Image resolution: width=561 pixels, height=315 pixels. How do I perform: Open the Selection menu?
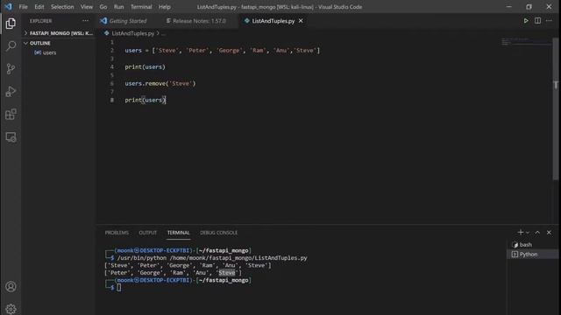click(x=62, y=7)
